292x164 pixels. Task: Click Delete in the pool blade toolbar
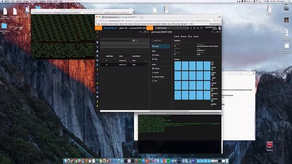(x=196, y=36)
